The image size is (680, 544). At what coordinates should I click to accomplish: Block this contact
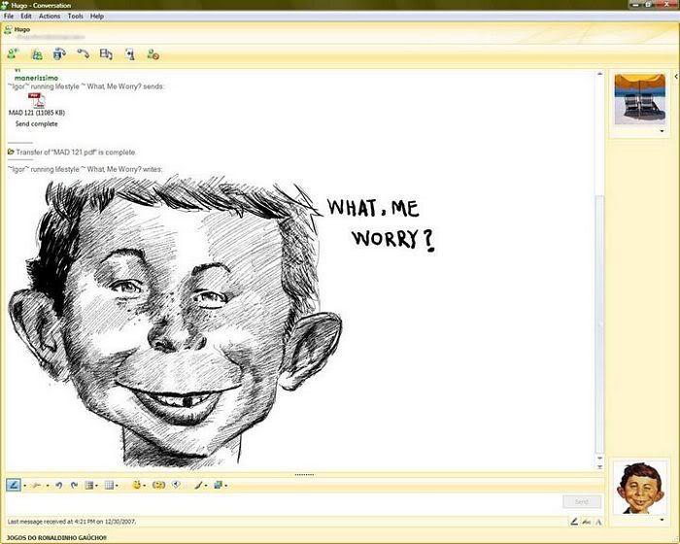click(153, 54)
